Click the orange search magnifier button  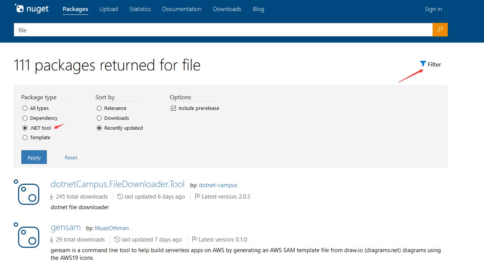(x=440, y=30)
